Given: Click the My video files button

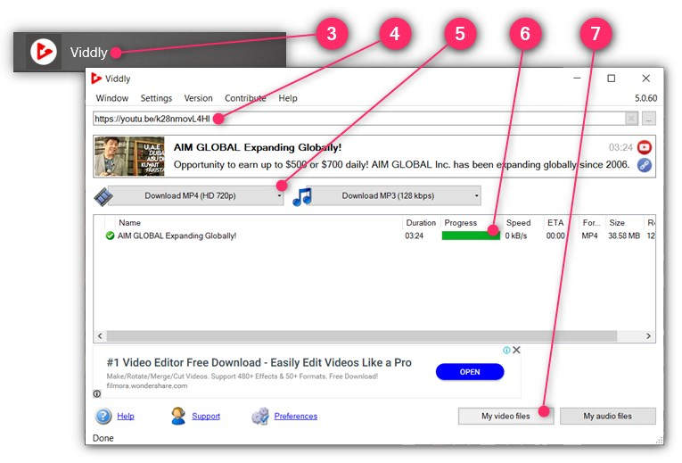Looking at the screenshot, I should (x=505, y=416).
